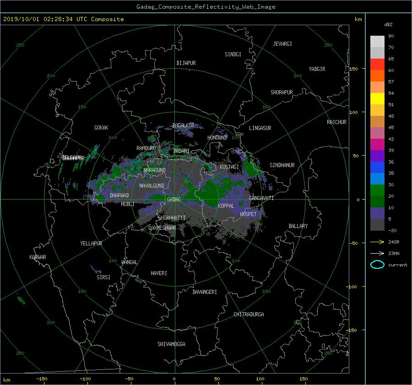Select the dark grey -20 dBZ legend band
412x385 pixels.
click(377, 224)
